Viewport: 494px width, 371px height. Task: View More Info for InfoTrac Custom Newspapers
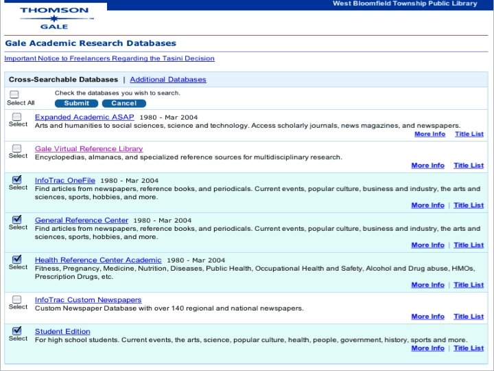click(x=428, y=316)
